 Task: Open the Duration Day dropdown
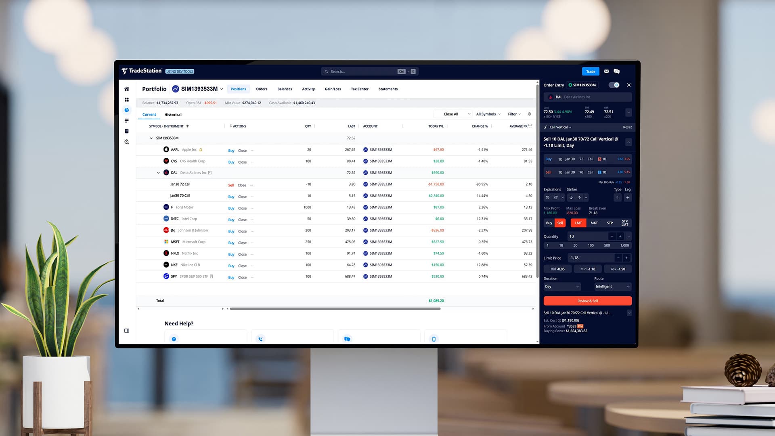(x=562, y=287)
